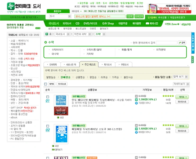Open the 외국도서 main menu

pyautogui.click(x=67, y=24)
